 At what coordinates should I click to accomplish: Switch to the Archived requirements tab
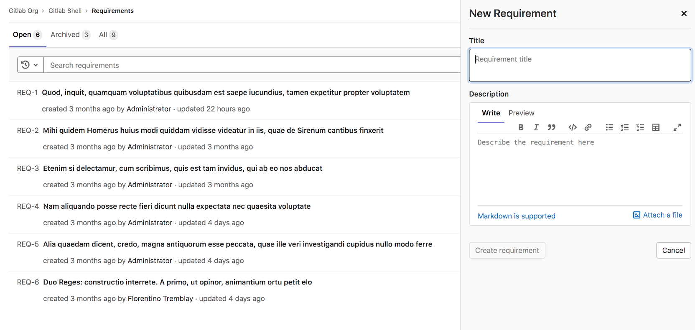[x=70, y=35]
